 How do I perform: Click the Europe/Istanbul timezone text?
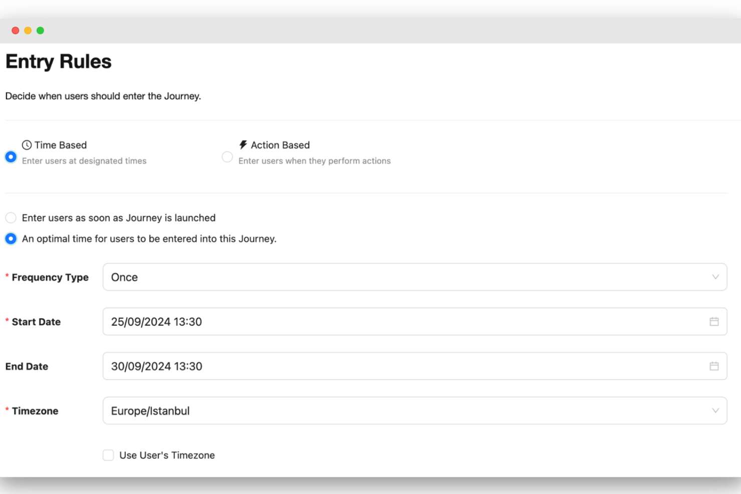tap(150, 410)
